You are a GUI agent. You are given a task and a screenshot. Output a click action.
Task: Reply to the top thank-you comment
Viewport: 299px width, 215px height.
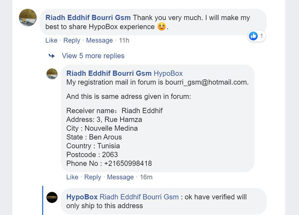pyautogui.click(x=71, y=41)
